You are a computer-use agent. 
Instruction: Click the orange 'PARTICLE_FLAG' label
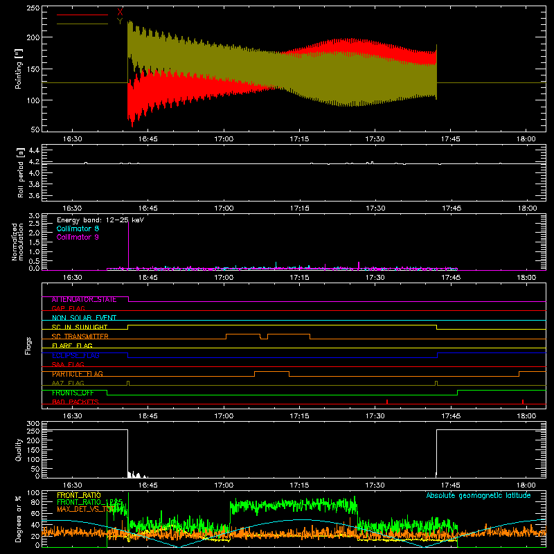coord(78,374)
